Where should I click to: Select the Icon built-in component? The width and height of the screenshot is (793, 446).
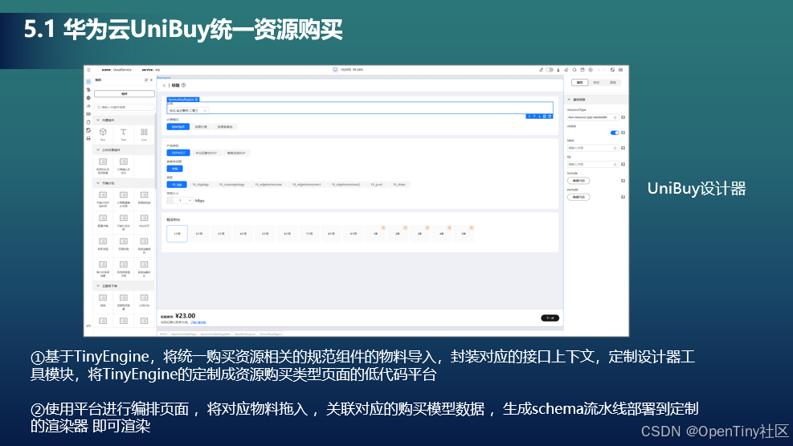click(144, 134)
